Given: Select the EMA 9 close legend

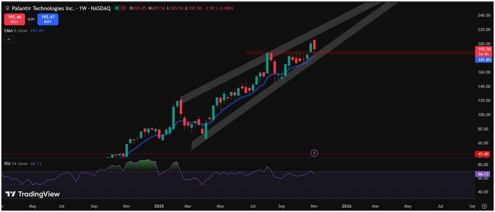Looking at the screenshot, I should [16, 31].
